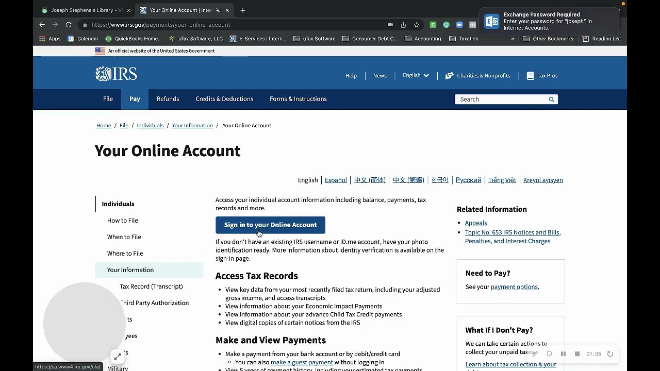
Task: Show hidden bookmarks with the chevron
Action: [x=513, y=39]
